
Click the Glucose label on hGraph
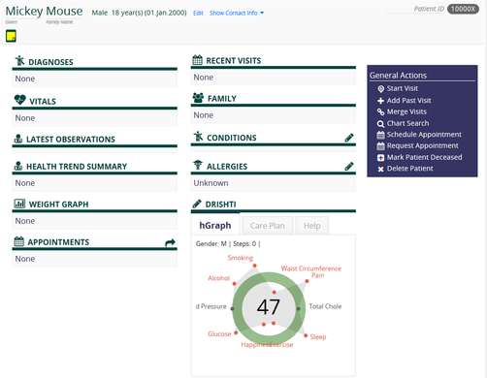click(219, 334)
